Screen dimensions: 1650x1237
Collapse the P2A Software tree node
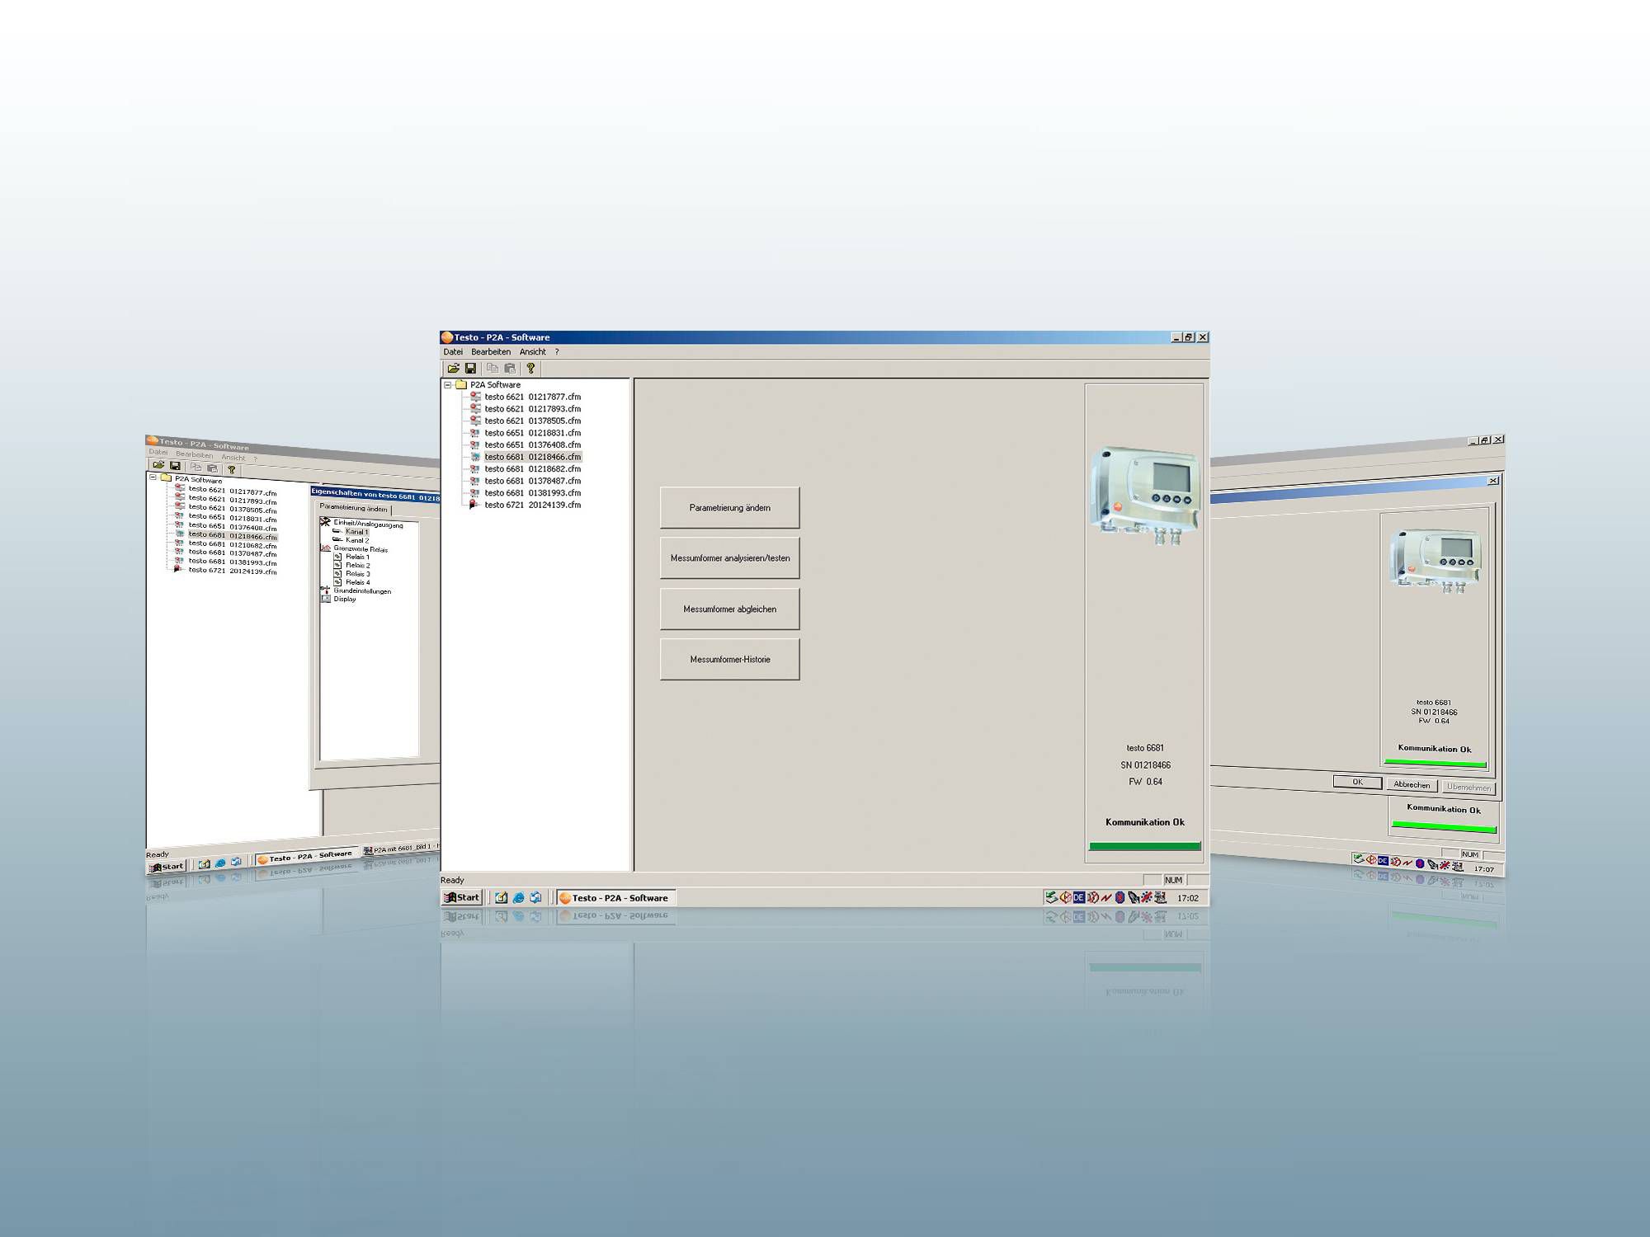click(x=448, y=385)
